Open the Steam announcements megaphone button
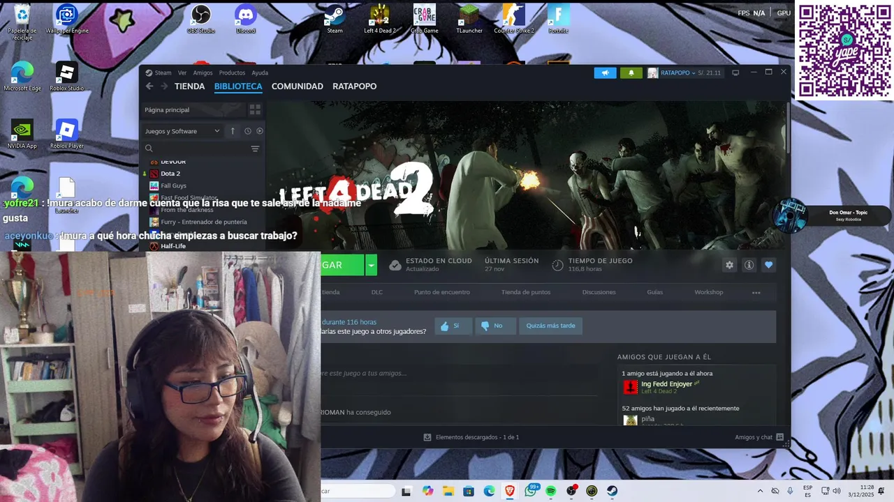The height and width of the screenshot is (502, 894). [605, 73]
